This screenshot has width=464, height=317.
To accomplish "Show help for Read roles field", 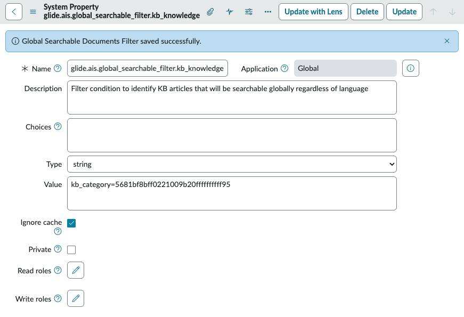I will (58, 270).
